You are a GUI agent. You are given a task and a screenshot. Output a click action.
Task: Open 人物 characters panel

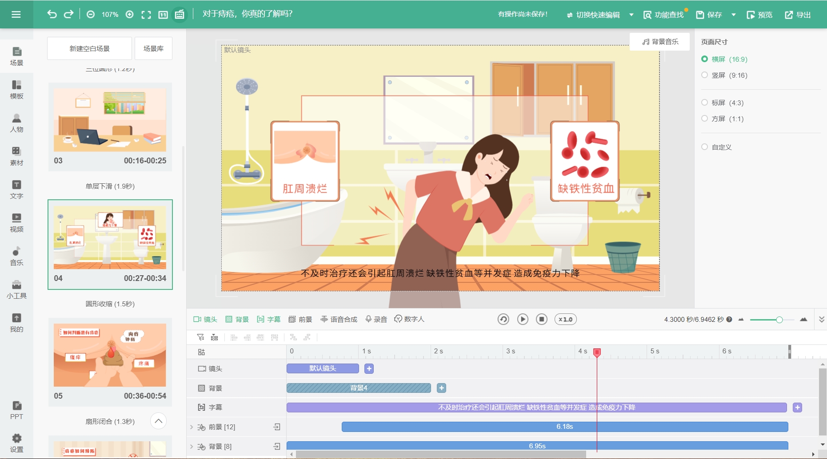click(16, 123)
